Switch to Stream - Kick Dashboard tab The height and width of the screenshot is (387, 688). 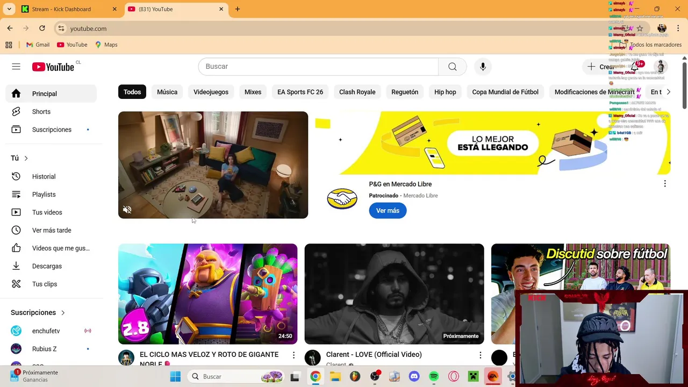point(69,9)
